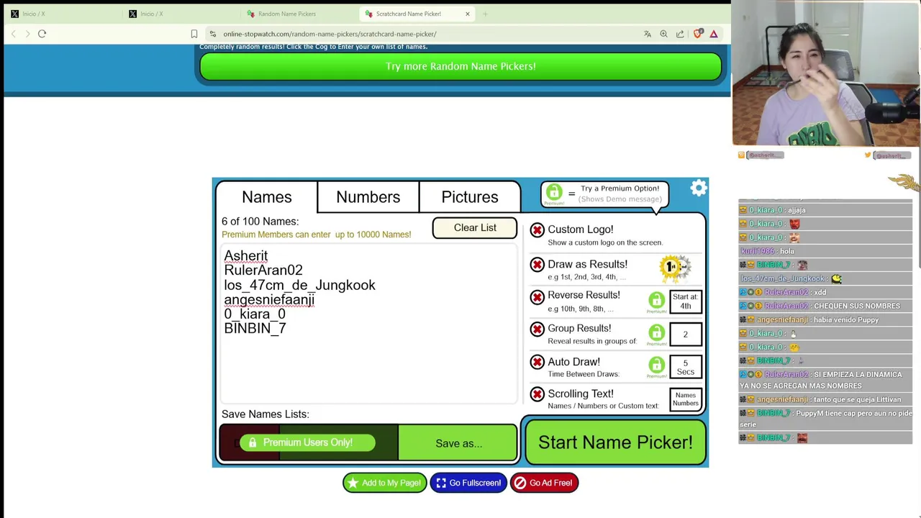The width and height of the screenshot is (921, 518).
Task: Click inside the names list text area
Action: (368, 324)
